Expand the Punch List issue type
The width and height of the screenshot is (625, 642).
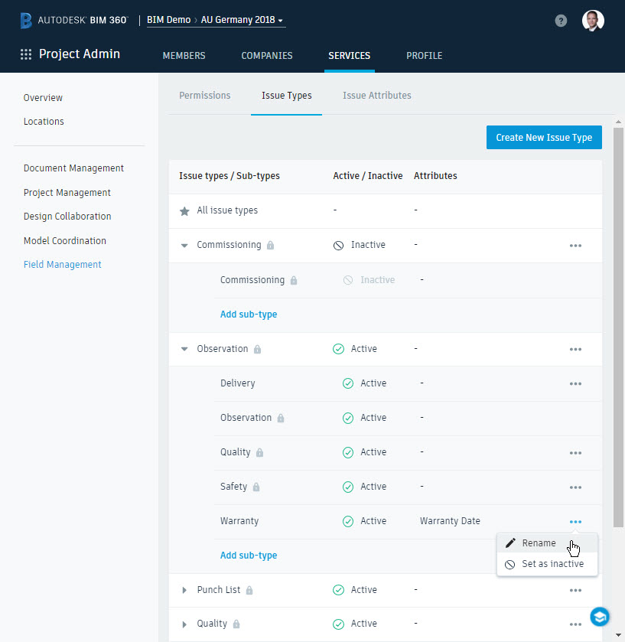[x=184, y=589]
